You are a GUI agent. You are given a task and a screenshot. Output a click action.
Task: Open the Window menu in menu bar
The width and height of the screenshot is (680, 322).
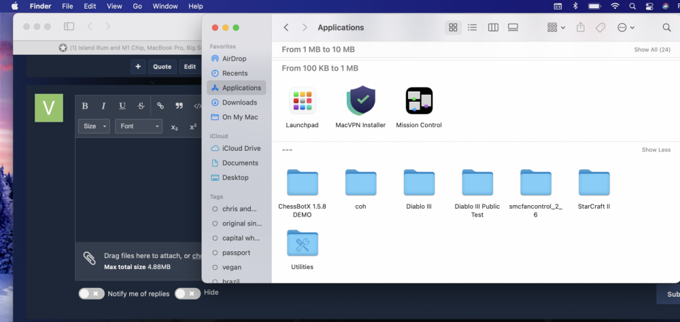pyautogui.click(x=165, y=6)
